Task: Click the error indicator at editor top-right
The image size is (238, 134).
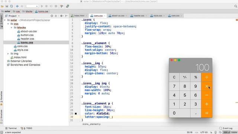Action: (237, 20)
